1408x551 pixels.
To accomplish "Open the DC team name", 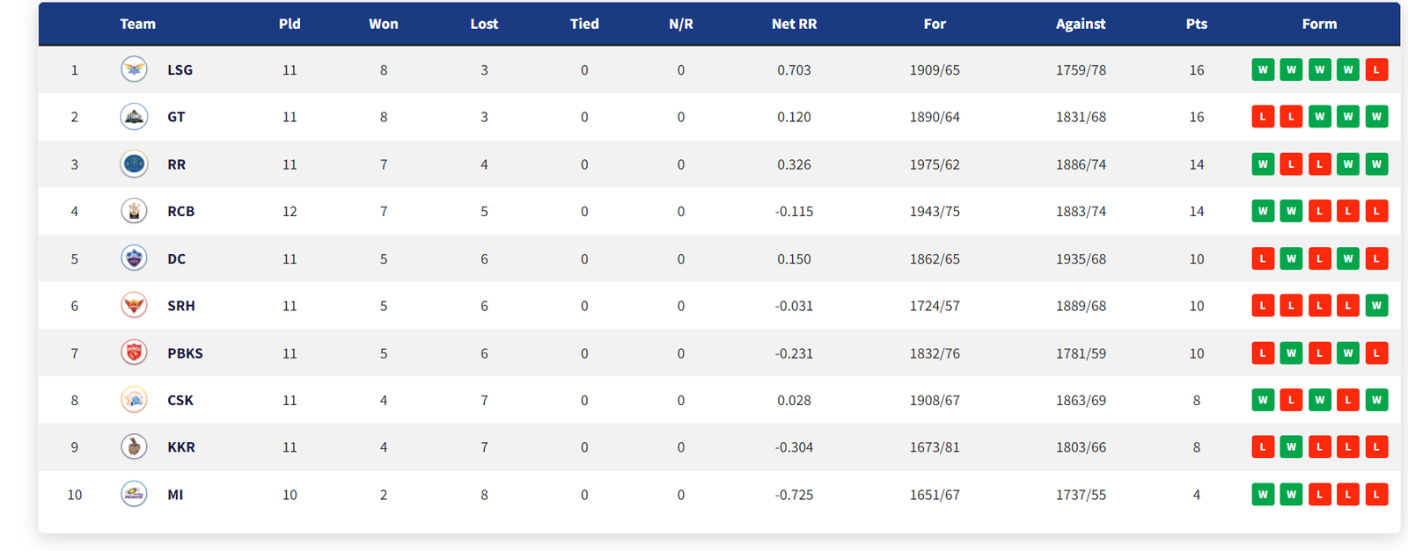I will 177,258.
